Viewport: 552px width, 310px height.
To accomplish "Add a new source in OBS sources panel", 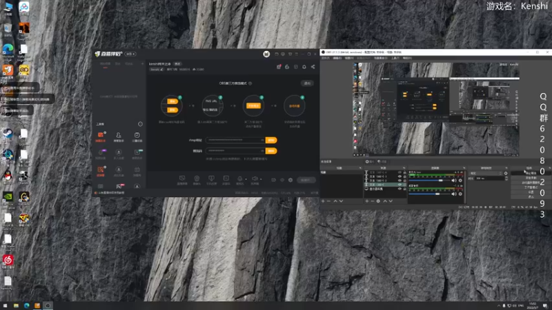I will point(367,201).
